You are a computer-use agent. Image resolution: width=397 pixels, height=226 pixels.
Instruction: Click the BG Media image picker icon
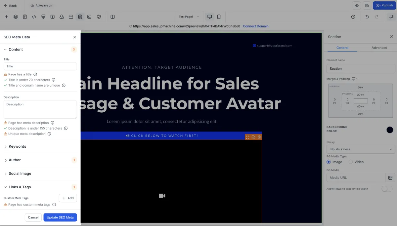tap(390, 177)
